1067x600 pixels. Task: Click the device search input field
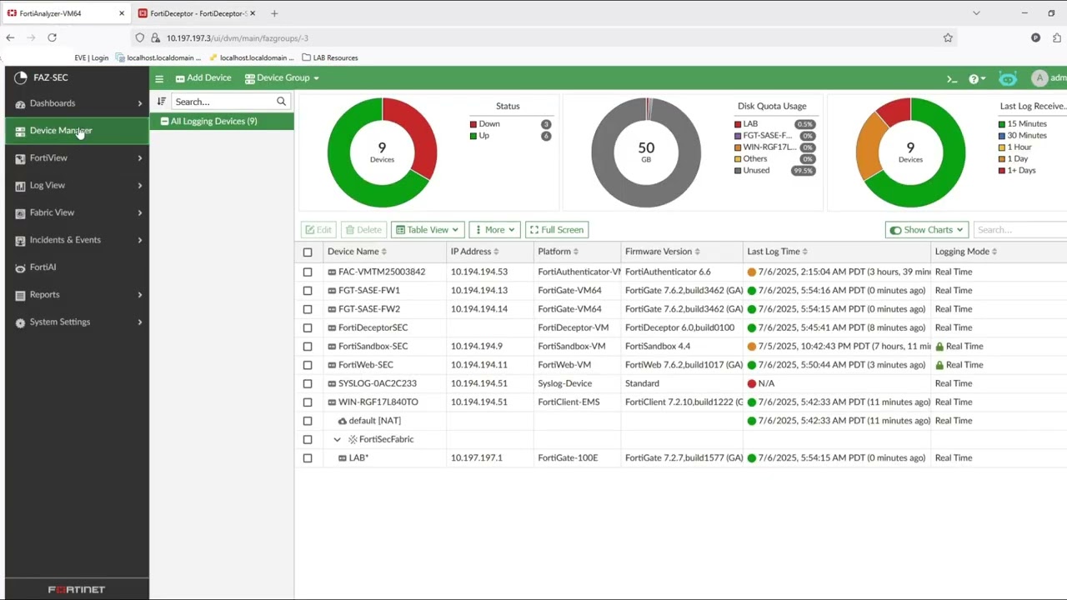(223, 102)
